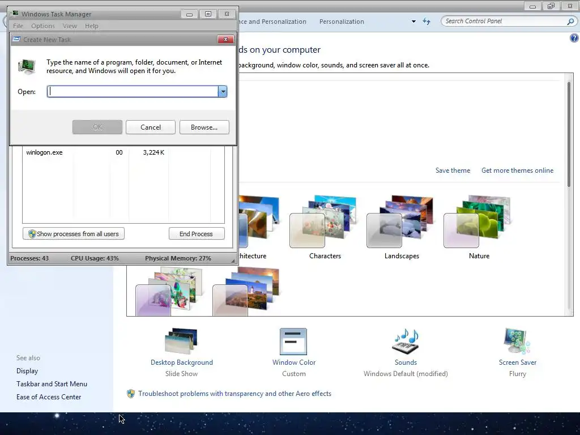
Task: Minimize the Task Manager window
Action: (x=189, y=14)
